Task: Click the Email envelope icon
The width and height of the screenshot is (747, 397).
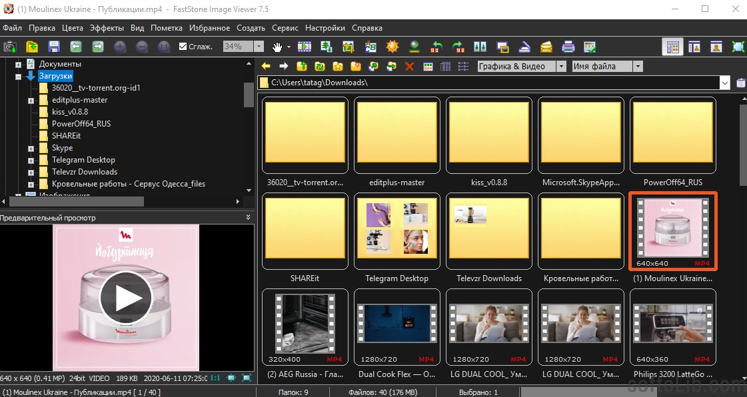Action: [x=546, y=47]
